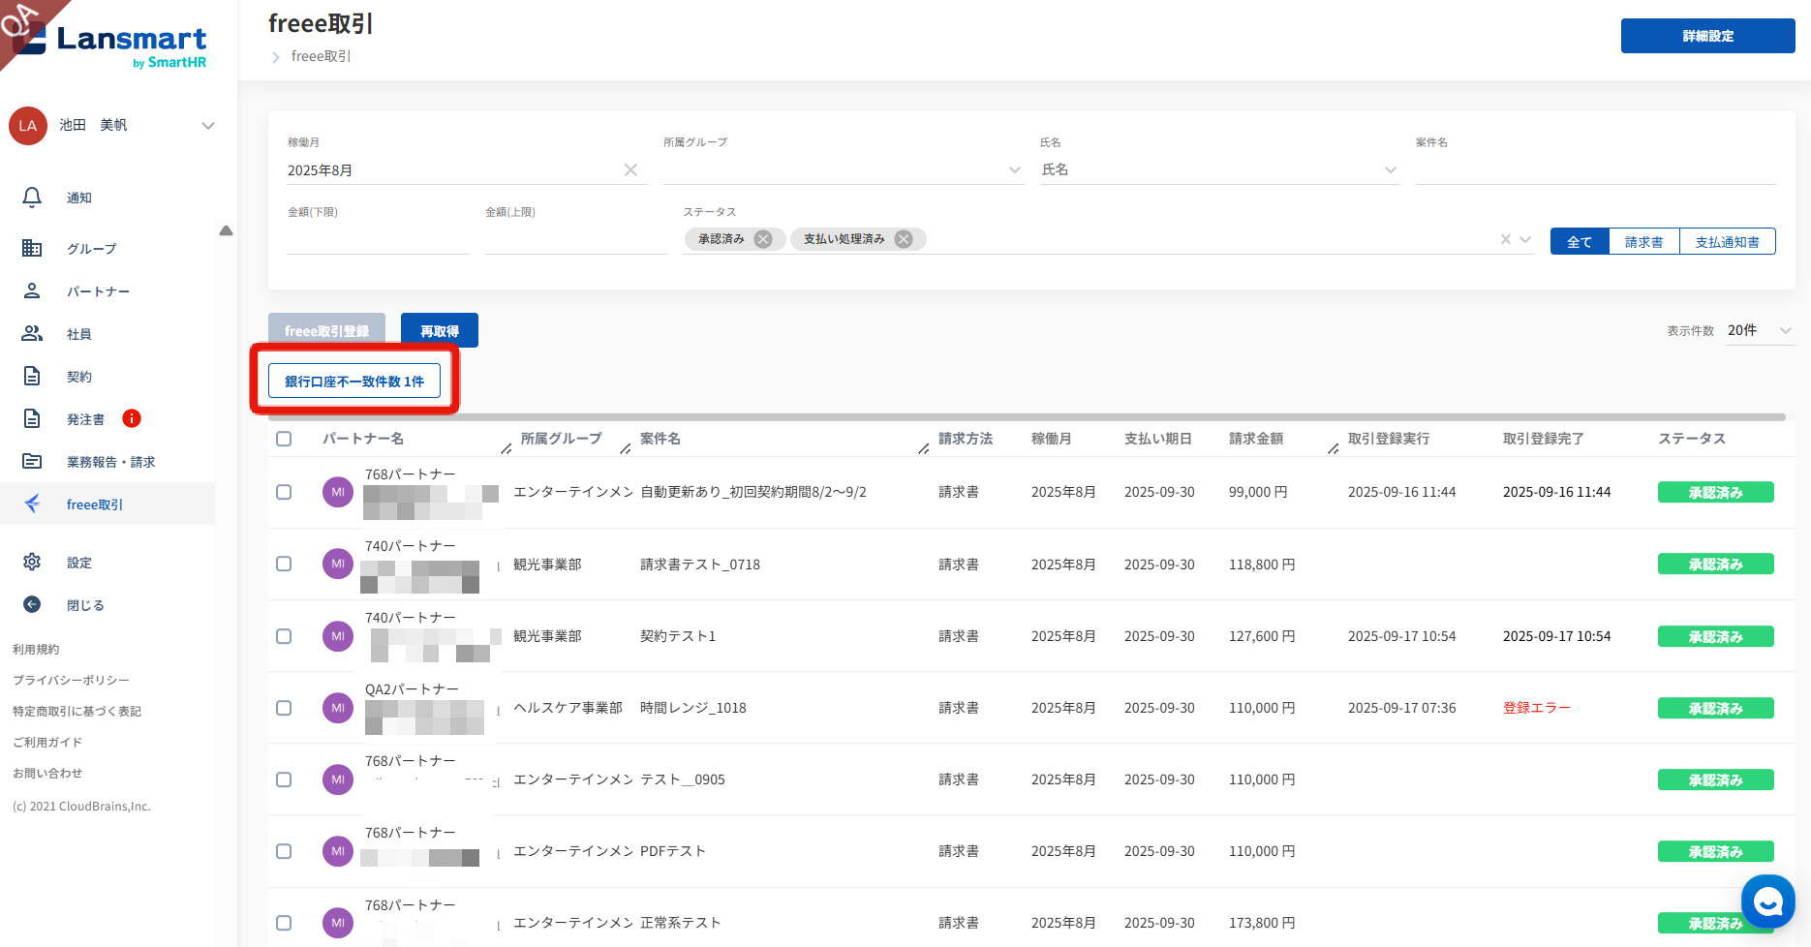1811x947 pixels.
Task: Click the 詳細設定 button
Action: pyautogui.click(x=1708, y=36)
